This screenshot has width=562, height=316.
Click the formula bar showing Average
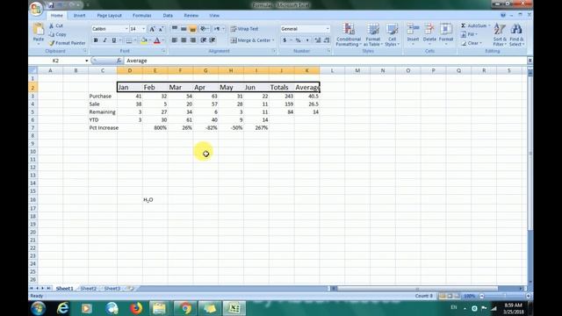(x=326, y=61)
